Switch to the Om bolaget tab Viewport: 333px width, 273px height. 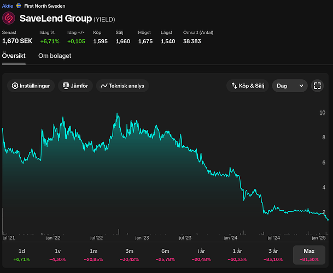coord(55,56)
